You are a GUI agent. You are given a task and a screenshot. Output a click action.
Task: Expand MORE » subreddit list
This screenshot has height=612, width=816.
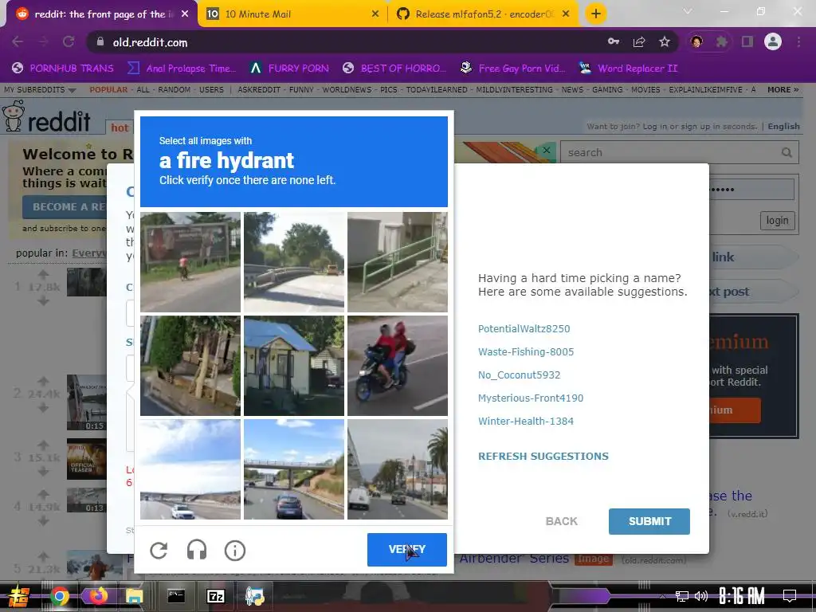click(x=783, y=89)
